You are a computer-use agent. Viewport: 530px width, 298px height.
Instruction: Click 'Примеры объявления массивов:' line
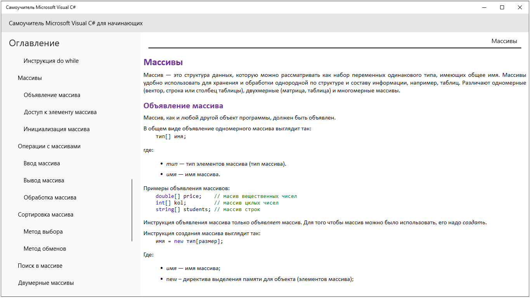pos(187,189)
